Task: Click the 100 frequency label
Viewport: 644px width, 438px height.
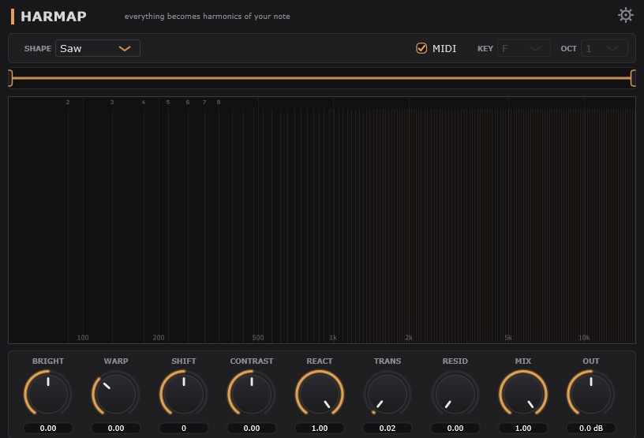Action: tap(83, 337)
